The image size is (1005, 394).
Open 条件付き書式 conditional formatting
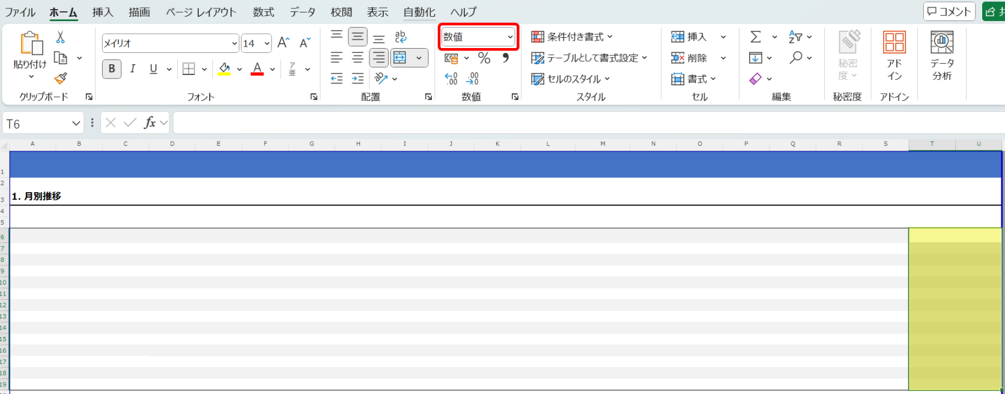(571, 37)
